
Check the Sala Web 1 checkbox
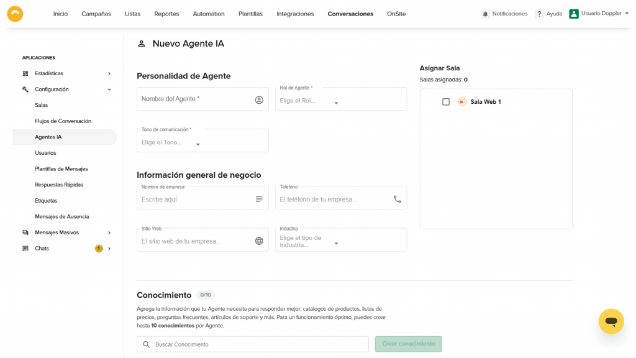click(446, 101)
